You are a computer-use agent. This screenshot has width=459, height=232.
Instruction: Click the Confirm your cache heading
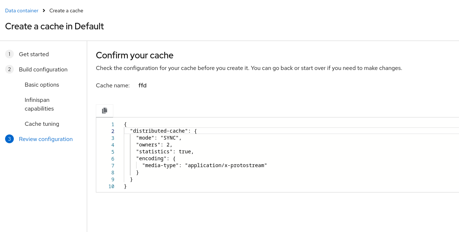134,55
